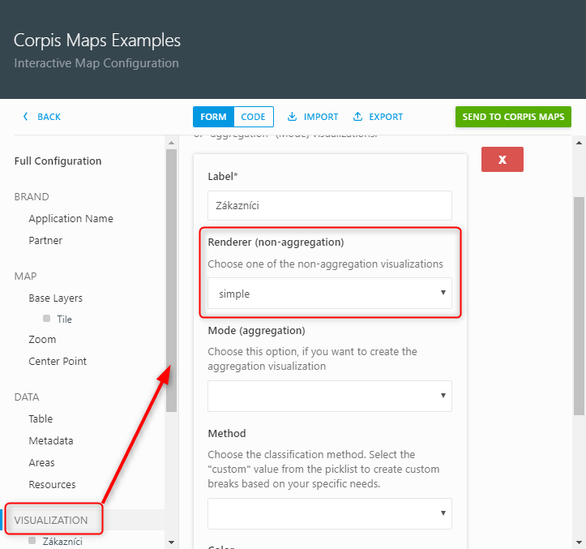586x549 pixels.
Task: Click SEND TO CORPIS MAPS button
Action: 513,117
